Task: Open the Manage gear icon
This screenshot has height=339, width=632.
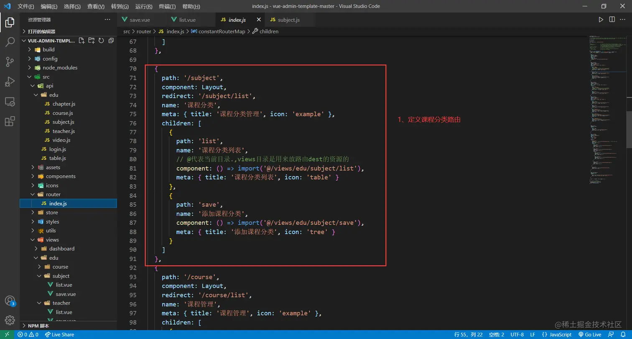Action: tap(10, 320)
